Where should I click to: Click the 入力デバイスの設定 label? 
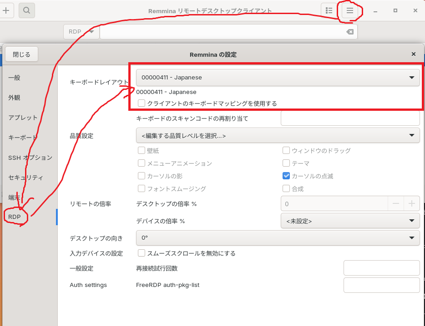(96, 253)
